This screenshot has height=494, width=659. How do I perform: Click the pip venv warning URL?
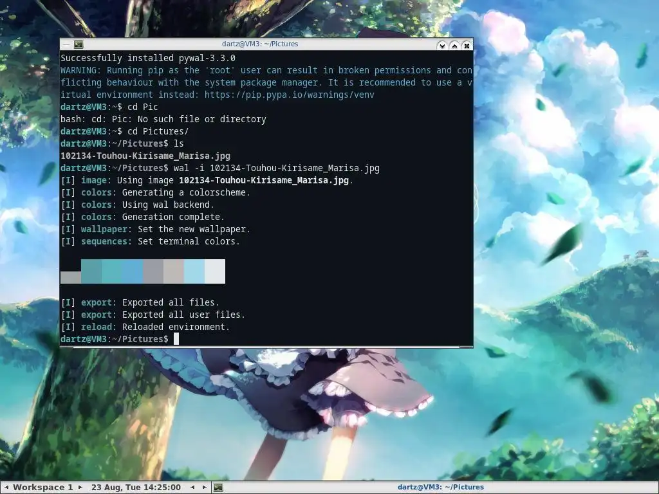click(x=289, y=95)
